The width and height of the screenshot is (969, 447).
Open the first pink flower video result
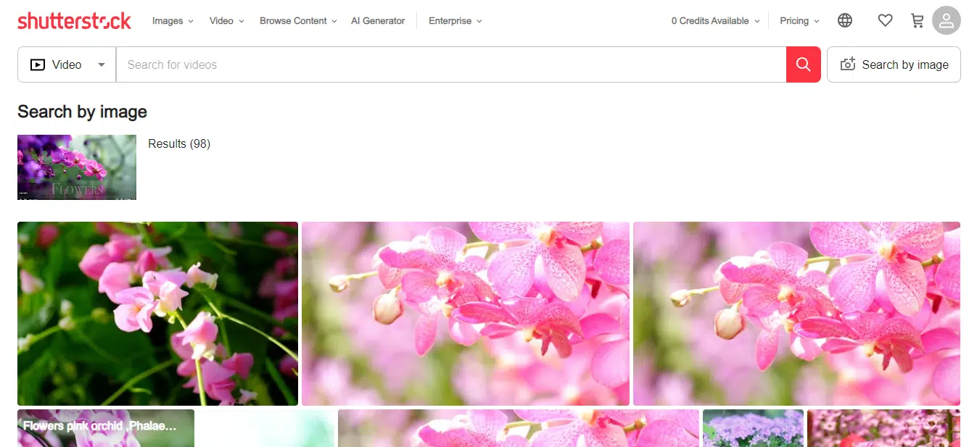click(x=157, y=313)
